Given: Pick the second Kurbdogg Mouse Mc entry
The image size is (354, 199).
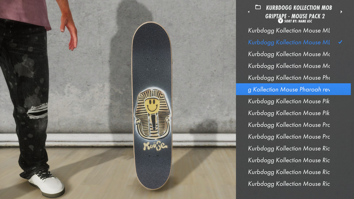Looking at the screenshot, I should tap(289, 65).
